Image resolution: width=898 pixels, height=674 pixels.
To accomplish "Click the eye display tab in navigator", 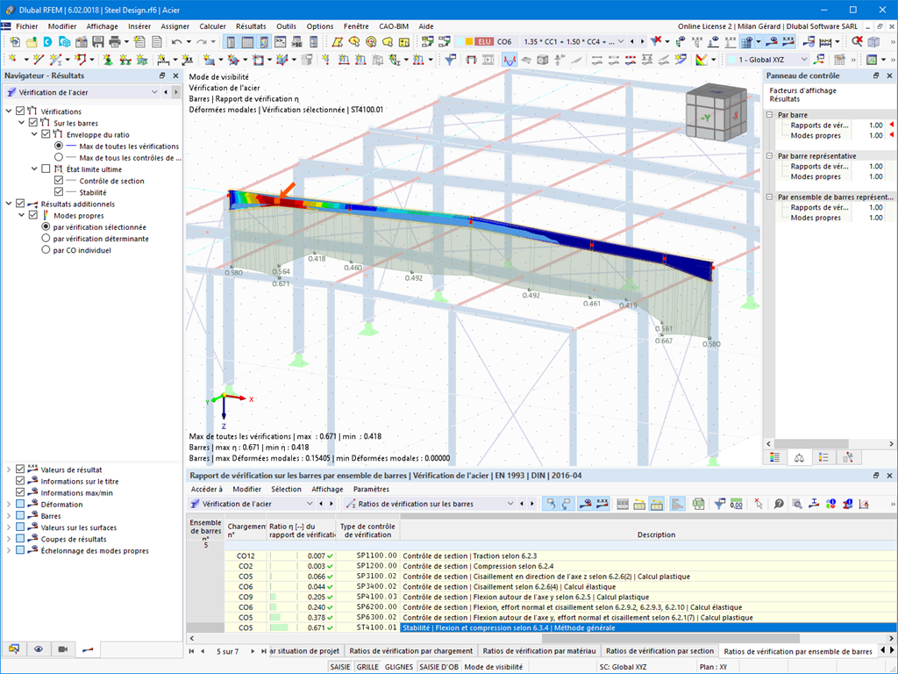I will coord(38,649).
